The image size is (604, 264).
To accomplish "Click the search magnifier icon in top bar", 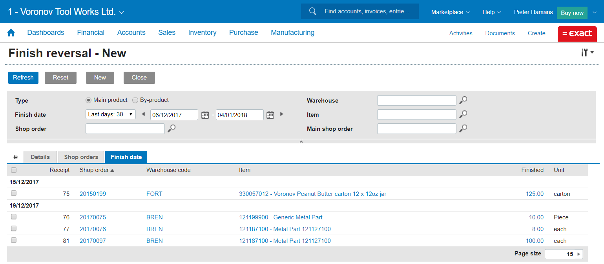I will click(313, 11).
